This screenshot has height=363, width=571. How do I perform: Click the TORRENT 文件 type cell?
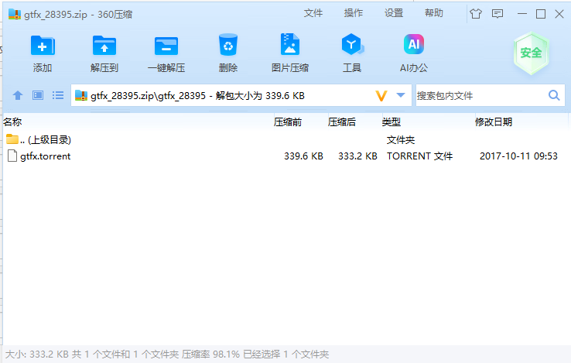(x=419, y=156)
